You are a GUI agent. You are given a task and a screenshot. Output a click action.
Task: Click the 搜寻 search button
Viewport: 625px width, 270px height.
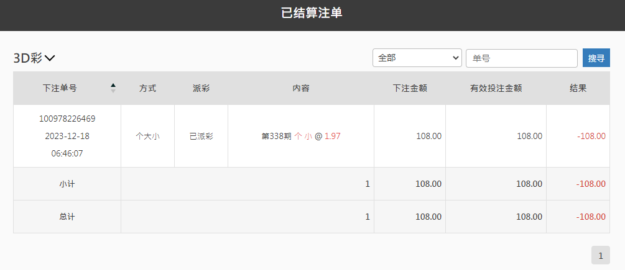tap(596, 58)
